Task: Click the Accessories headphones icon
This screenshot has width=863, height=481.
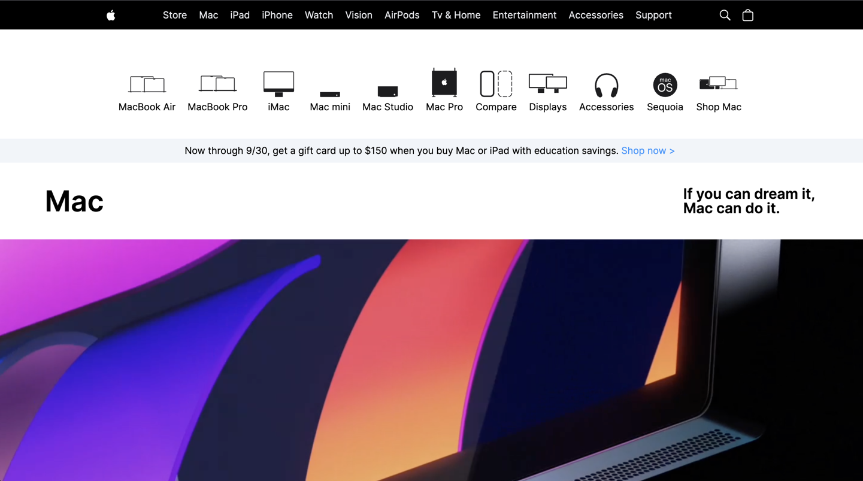Action: click(606, 85)
